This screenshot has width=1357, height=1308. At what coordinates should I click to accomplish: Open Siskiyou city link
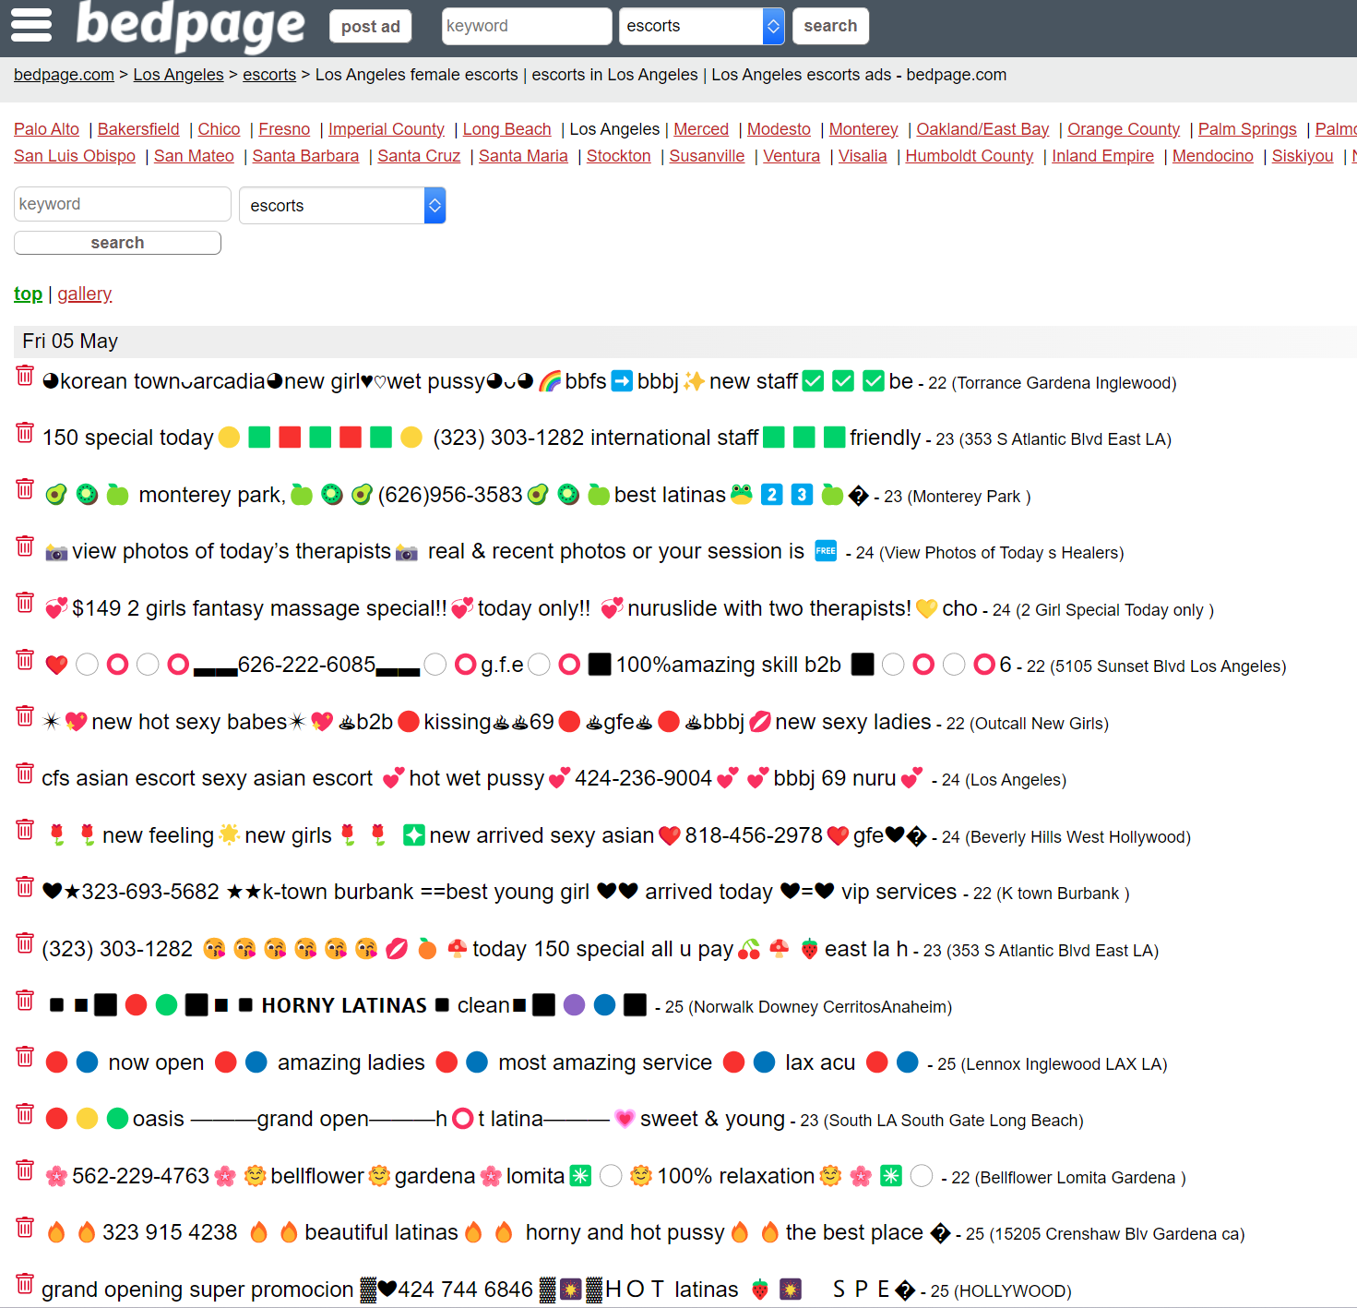[x=1303, y=156]
